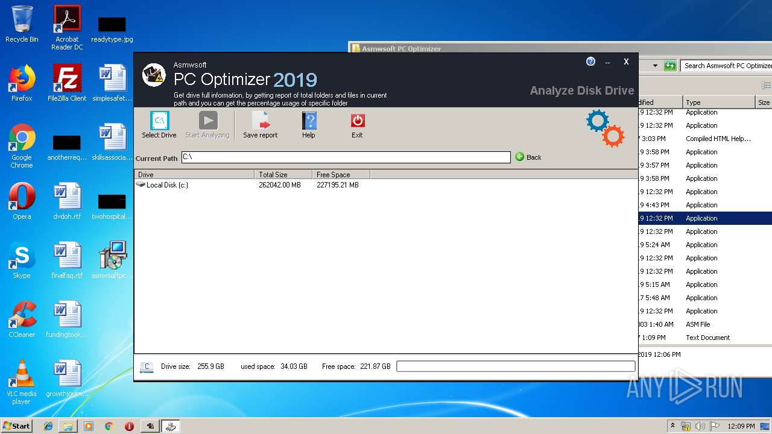Click the Start Analyzing play icon
Viewport: 772px width, 434px height.
click(208, 121)
